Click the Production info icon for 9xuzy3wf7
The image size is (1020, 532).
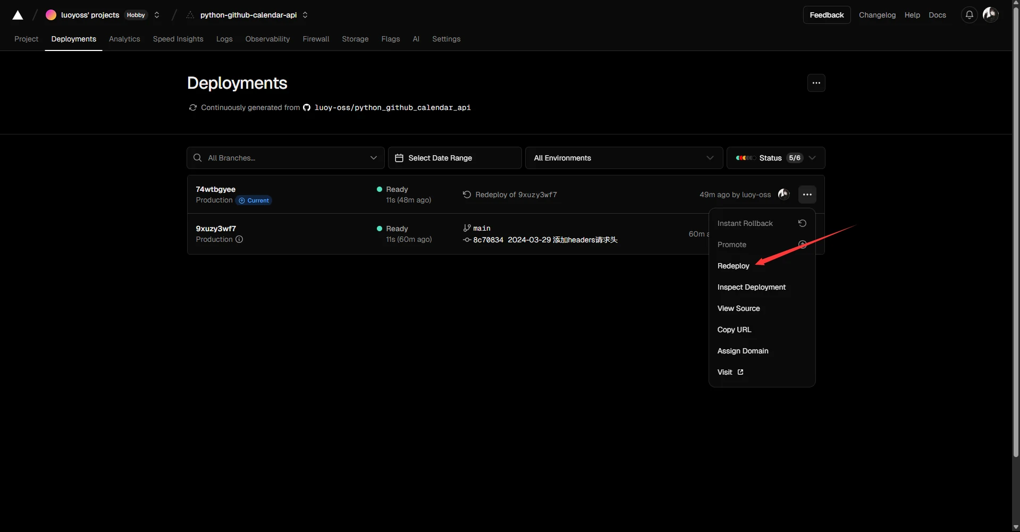[239, 239]
